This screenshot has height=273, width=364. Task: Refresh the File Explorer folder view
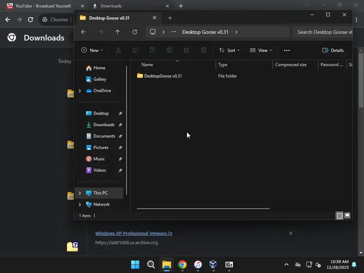click(x=135, y=32)
